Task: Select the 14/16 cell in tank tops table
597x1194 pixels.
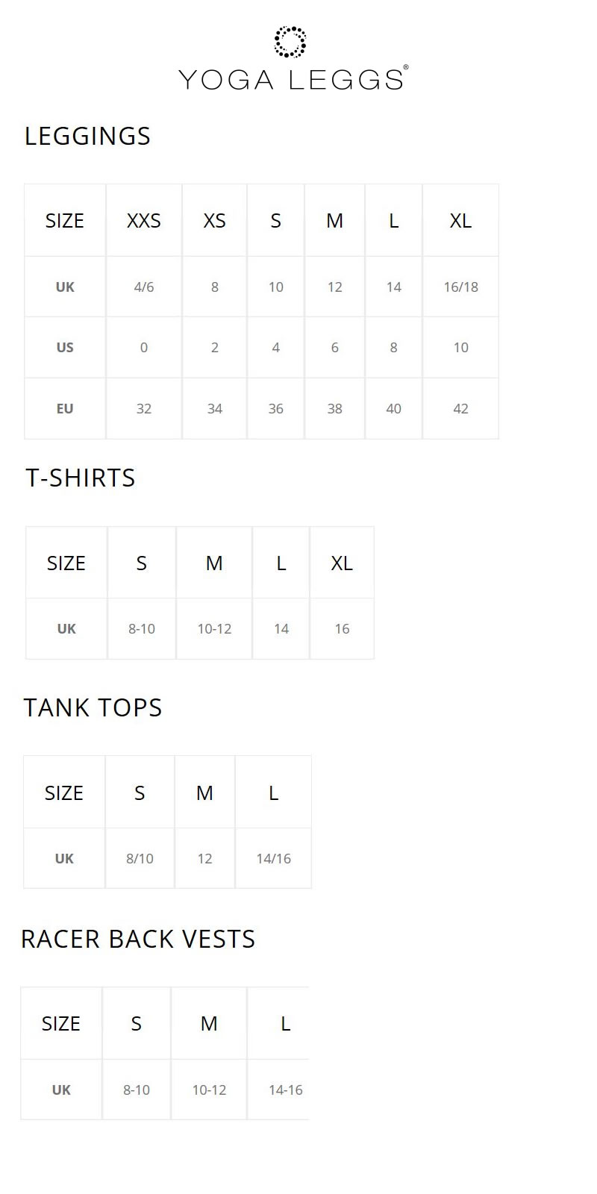Action: coord(273,858)
